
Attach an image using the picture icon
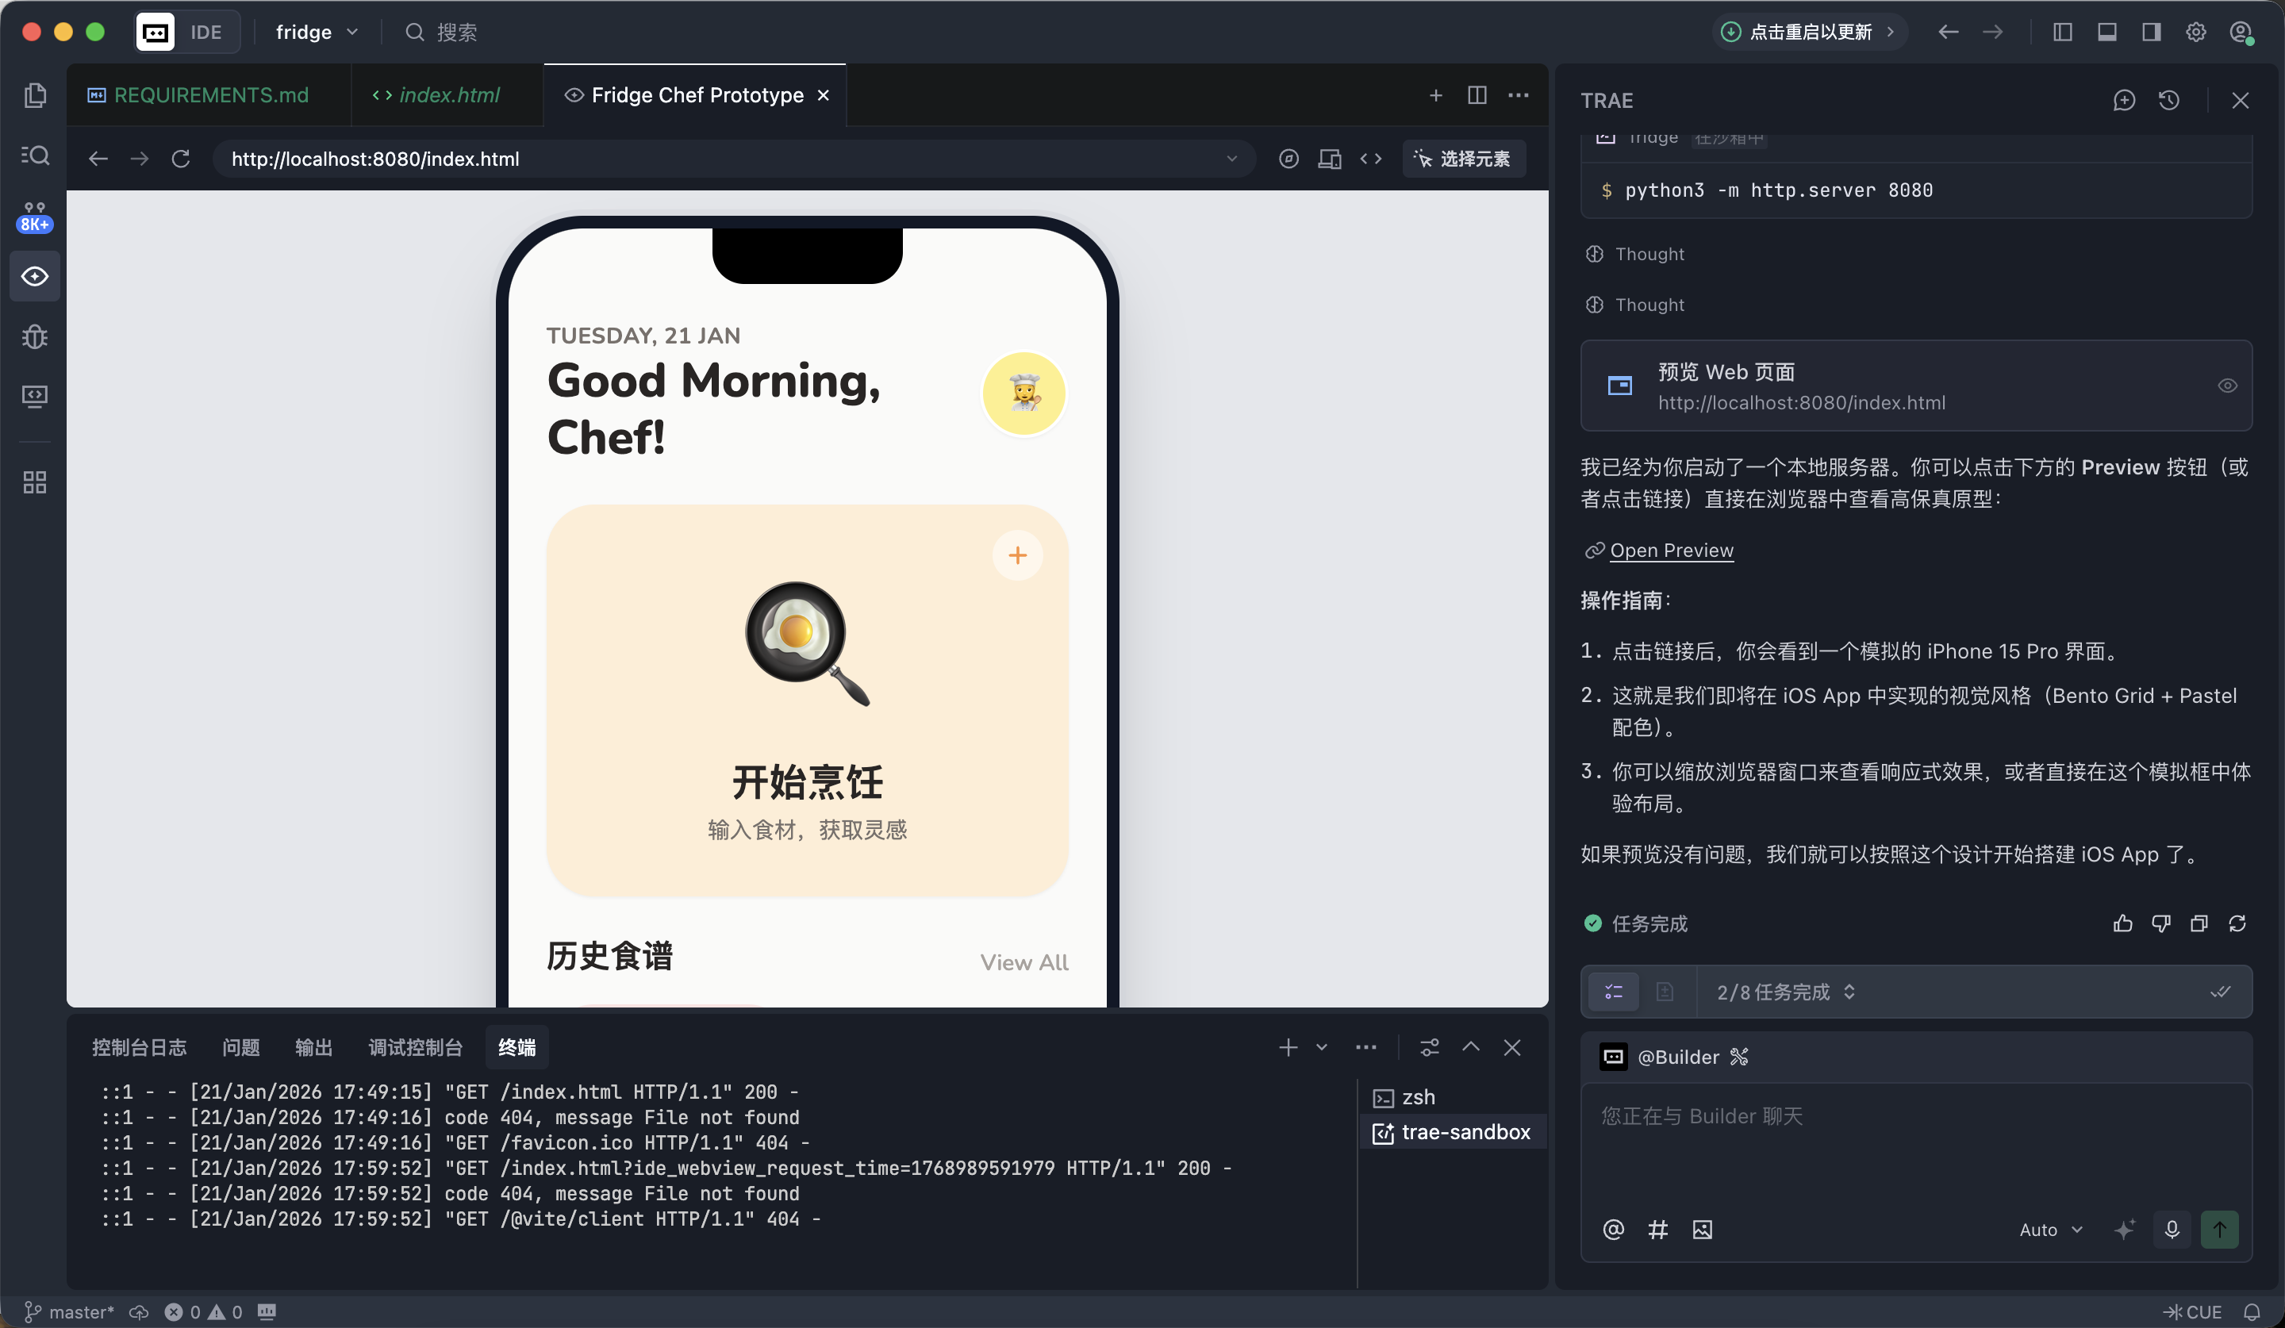tap(1702, 1229)
